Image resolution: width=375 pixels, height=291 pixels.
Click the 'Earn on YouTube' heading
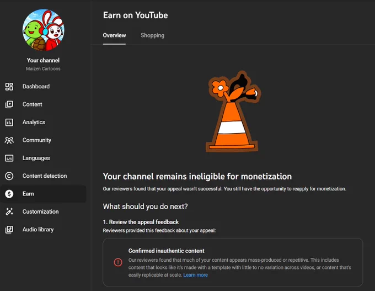coord(135,15)
